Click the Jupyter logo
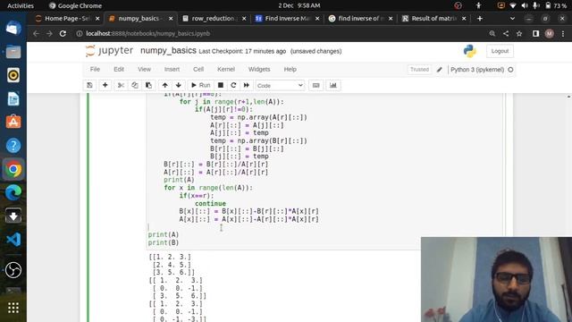Screen dimensions: 572x322 [109, 51]
